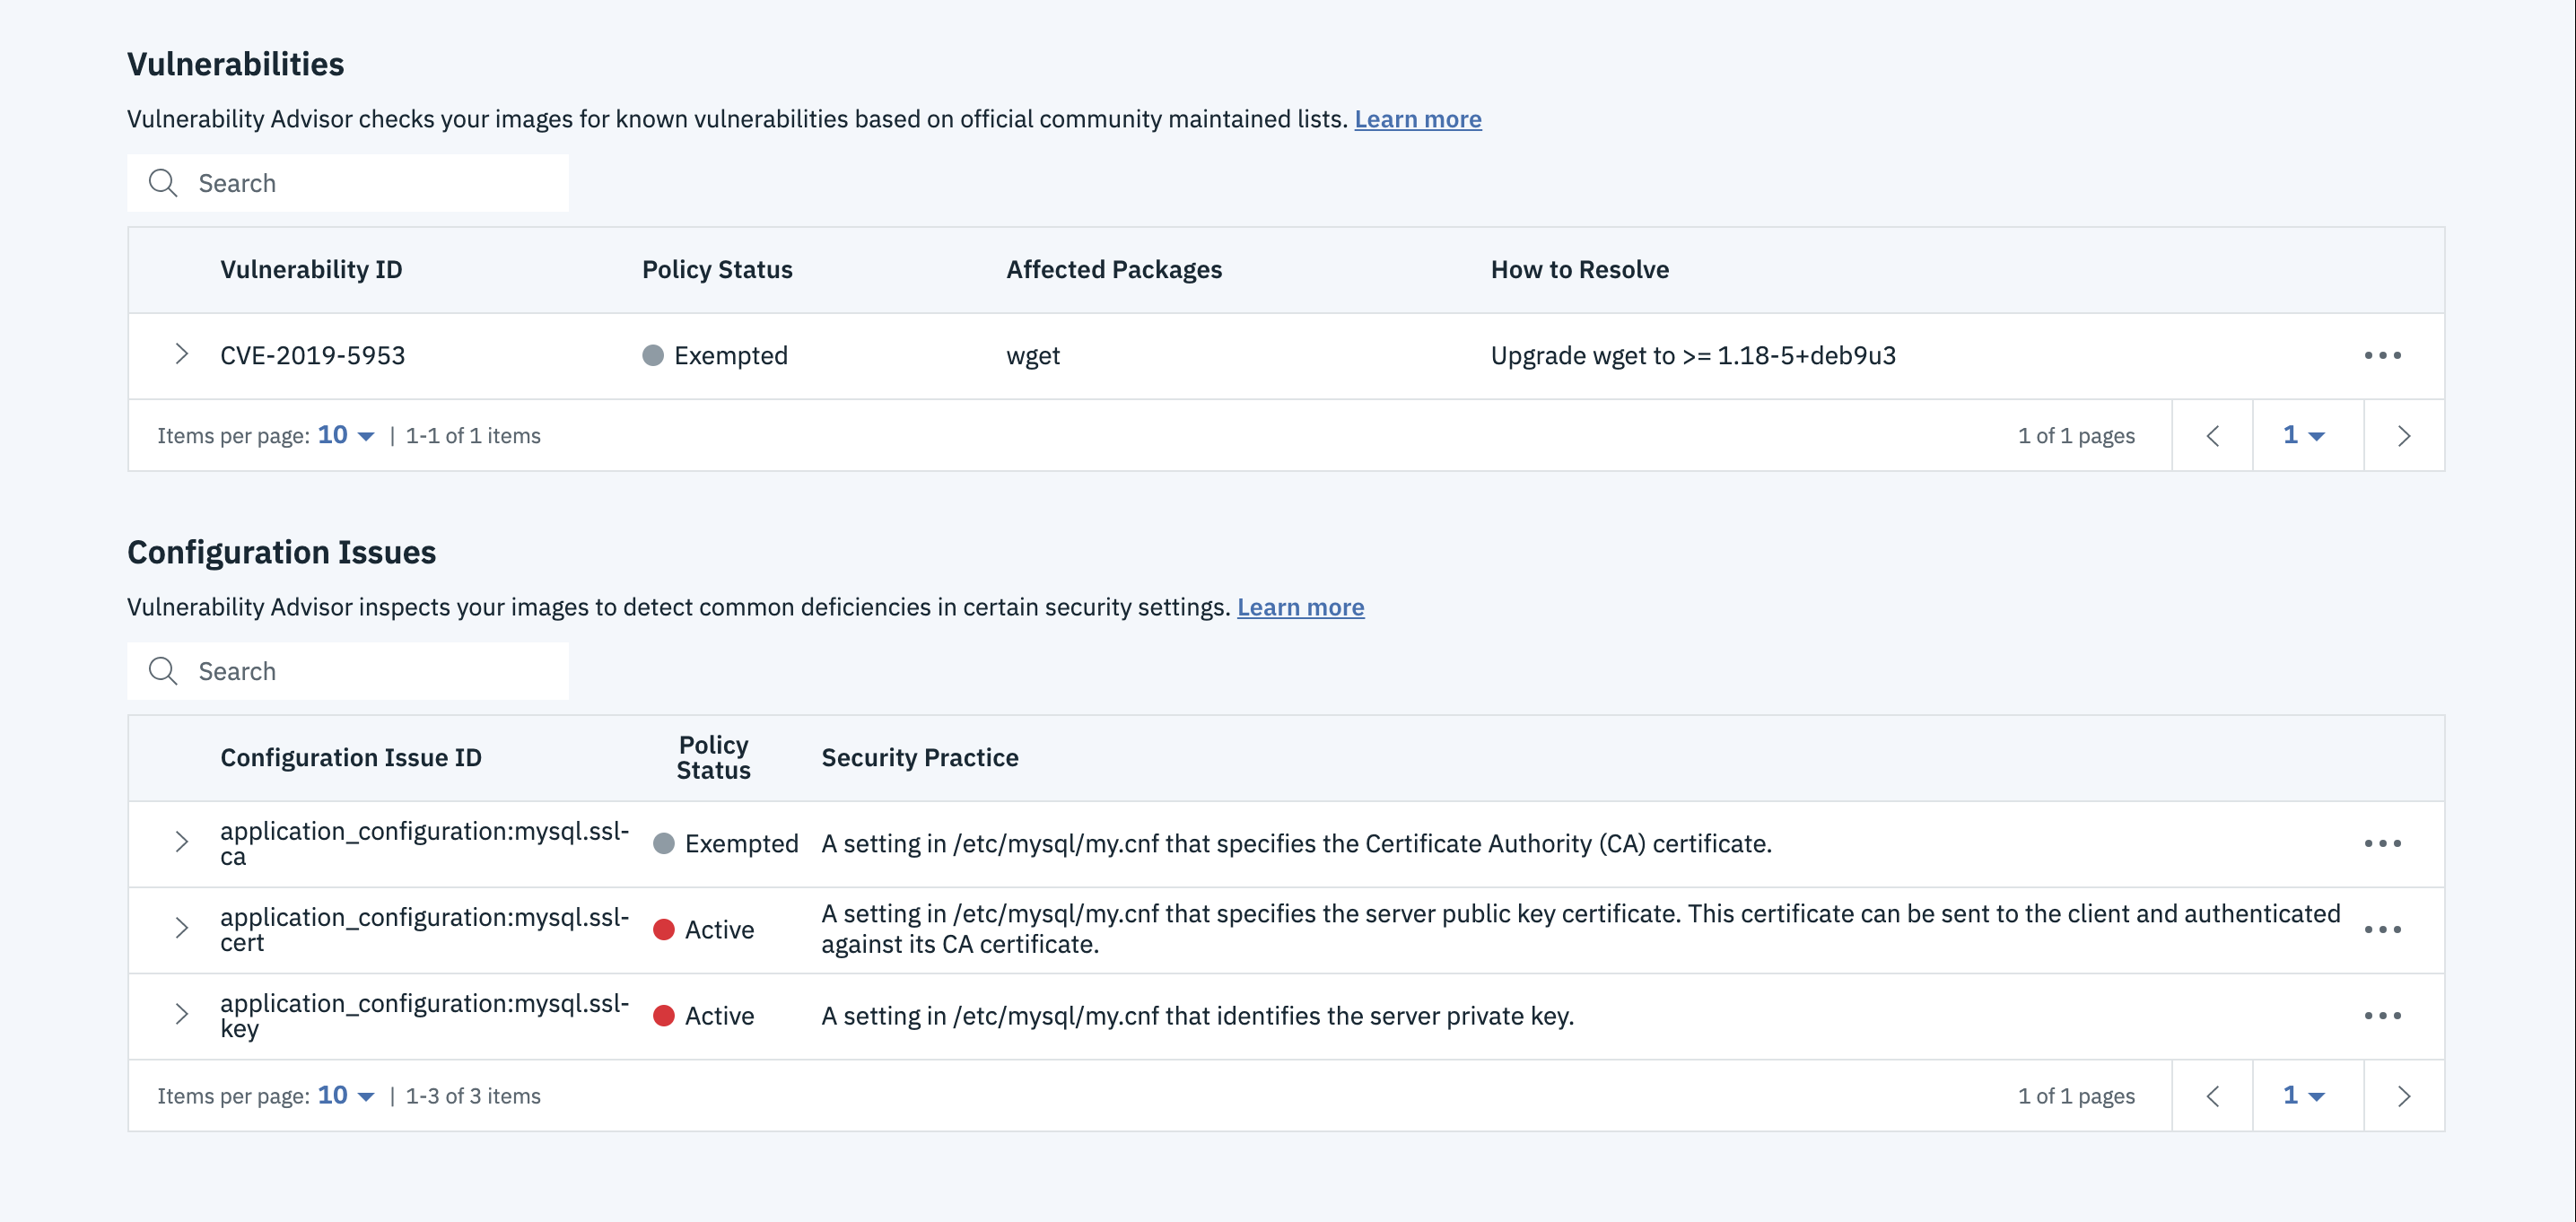Screen dimensions: 2576x1222
Task: Follow Learn more link under Vulnerabilities
Action: [x=1417, y=119]
